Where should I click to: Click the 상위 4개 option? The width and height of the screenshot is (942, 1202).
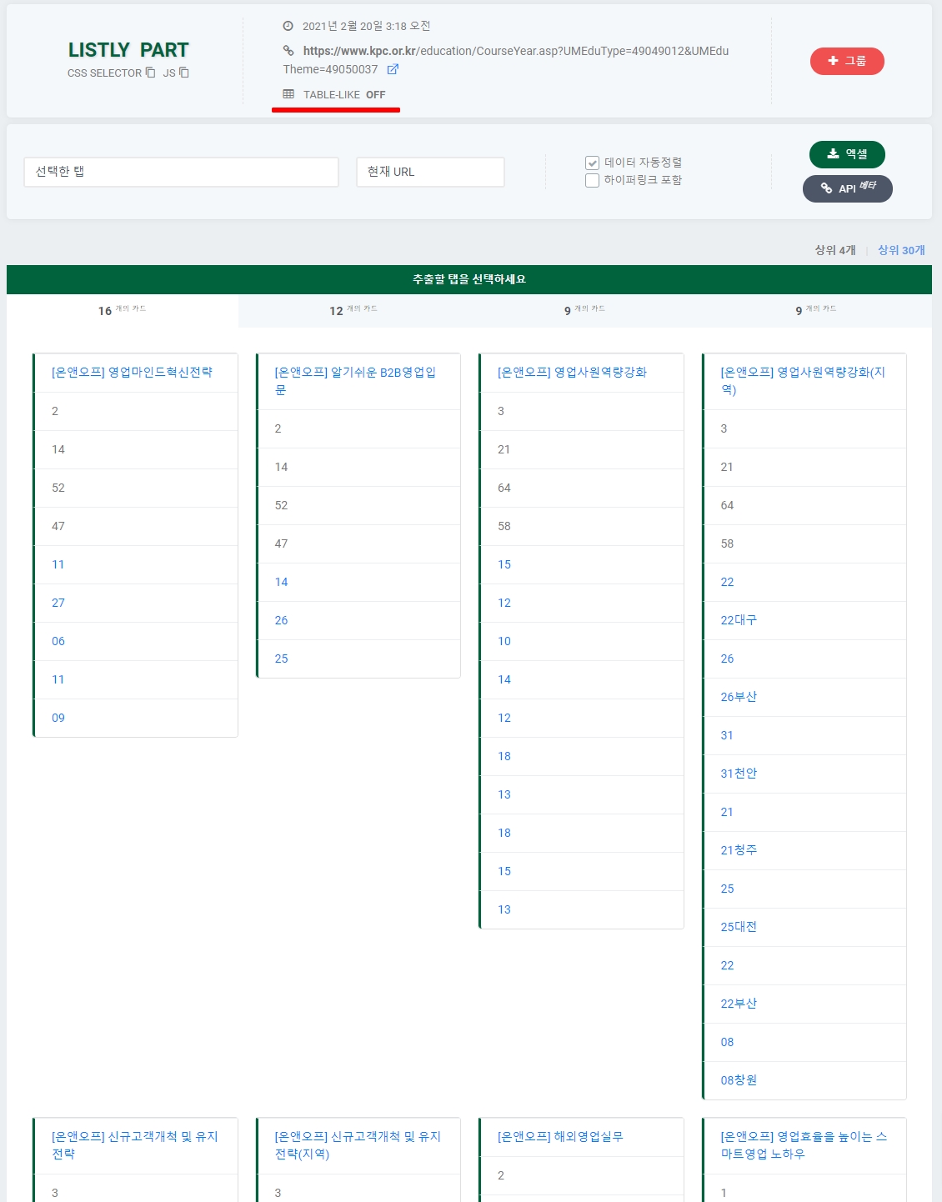(x=834, y=250)
